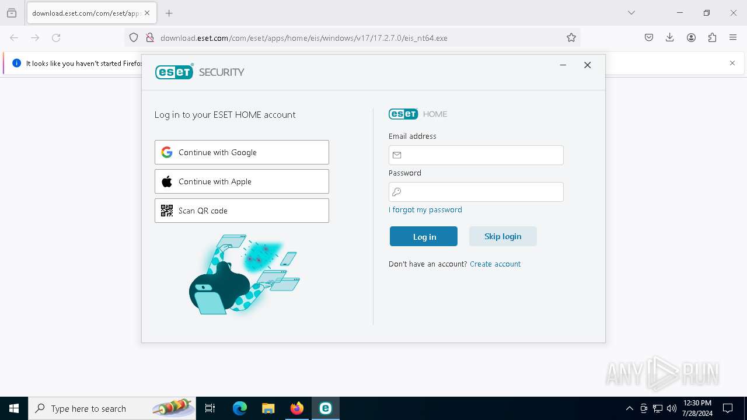Screen dimensions: 747x420
Task: Choose Scan QR code login
Action: pyautogui.click(x=242, y=211)
